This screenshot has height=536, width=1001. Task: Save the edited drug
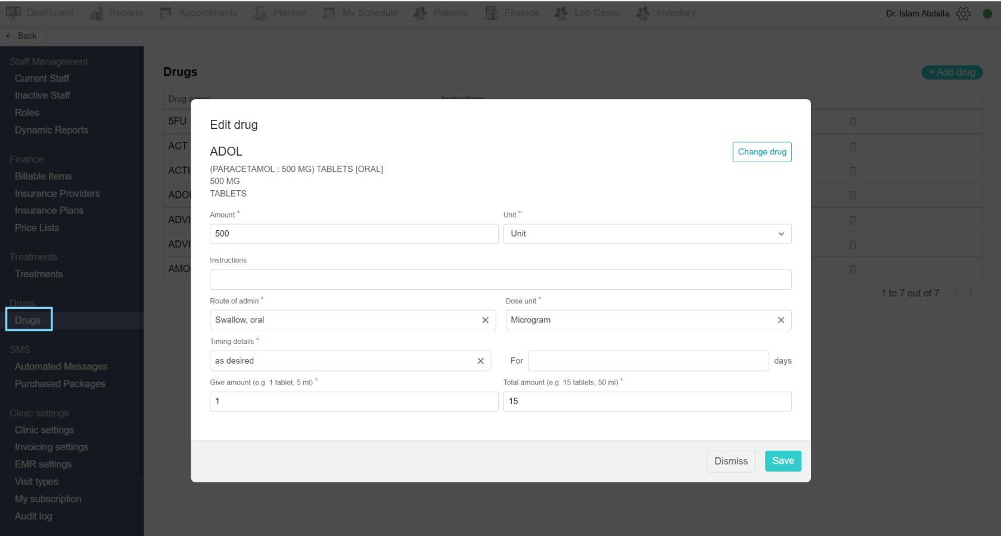tap(783, 461)
